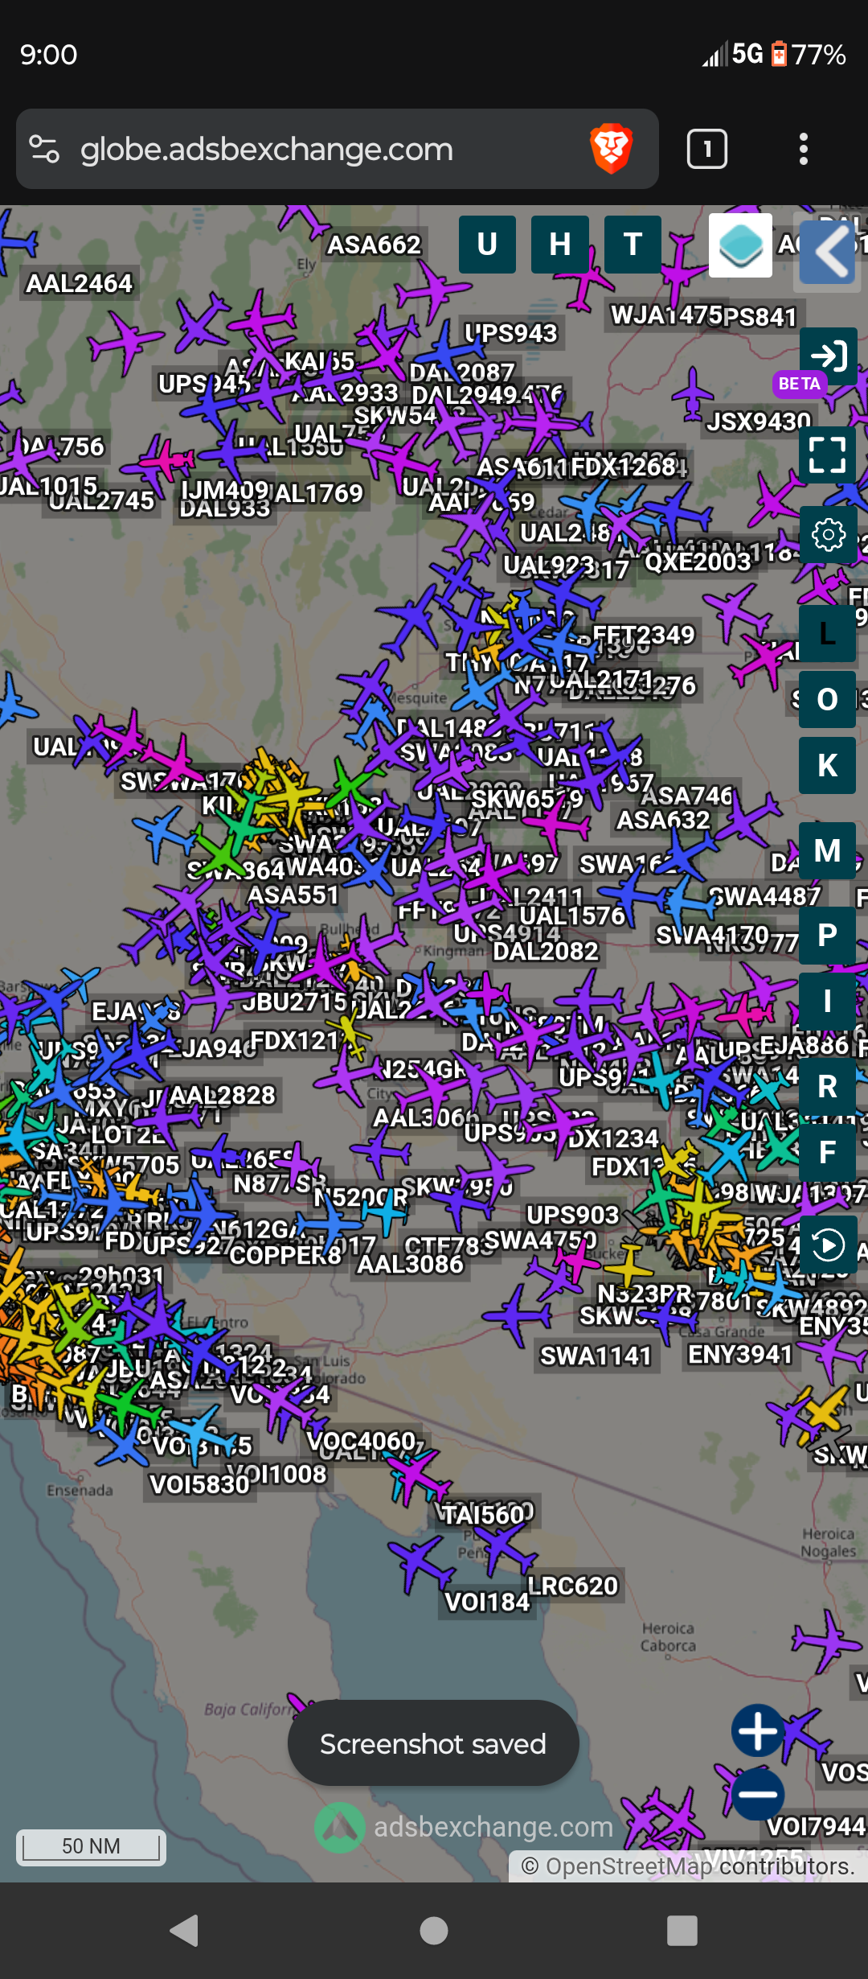
Task: Select aircraft label UAL2745
Action: (x=101, y=501)
